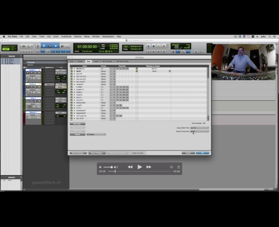
Task: Expand the DiaBus row triangle
Action: (74, 92)
